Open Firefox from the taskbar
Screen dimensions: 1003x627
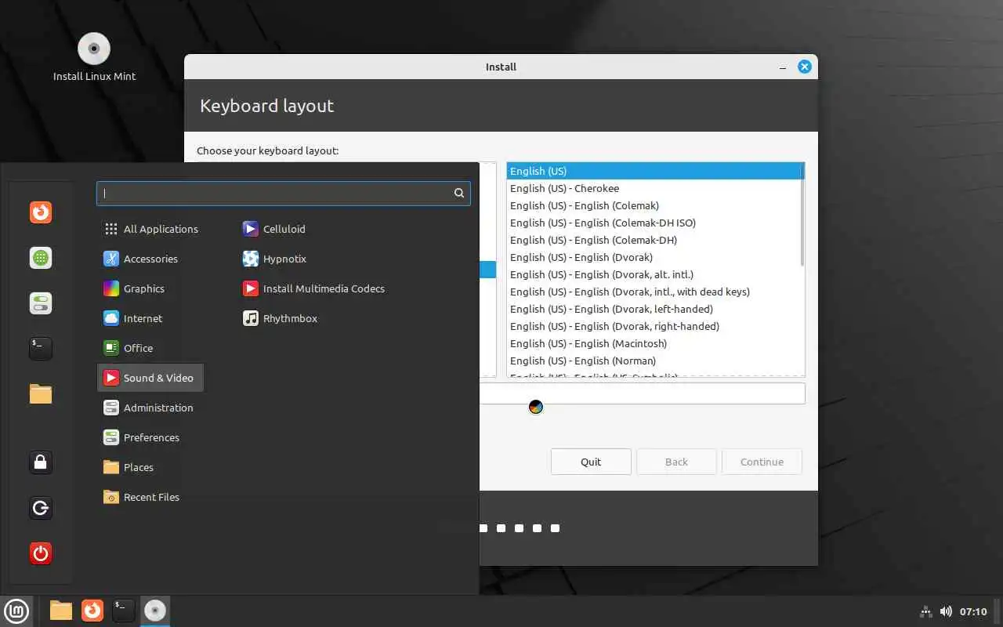(92, 611)
